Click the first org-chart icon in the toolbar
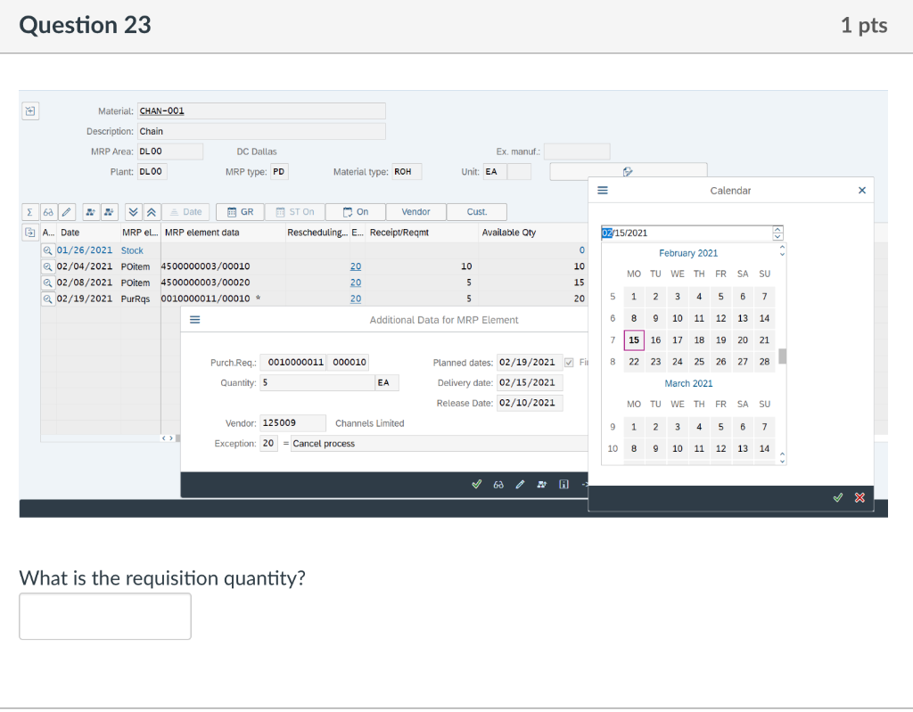Viewport: 913px width, 712px height. click(88, 211)
